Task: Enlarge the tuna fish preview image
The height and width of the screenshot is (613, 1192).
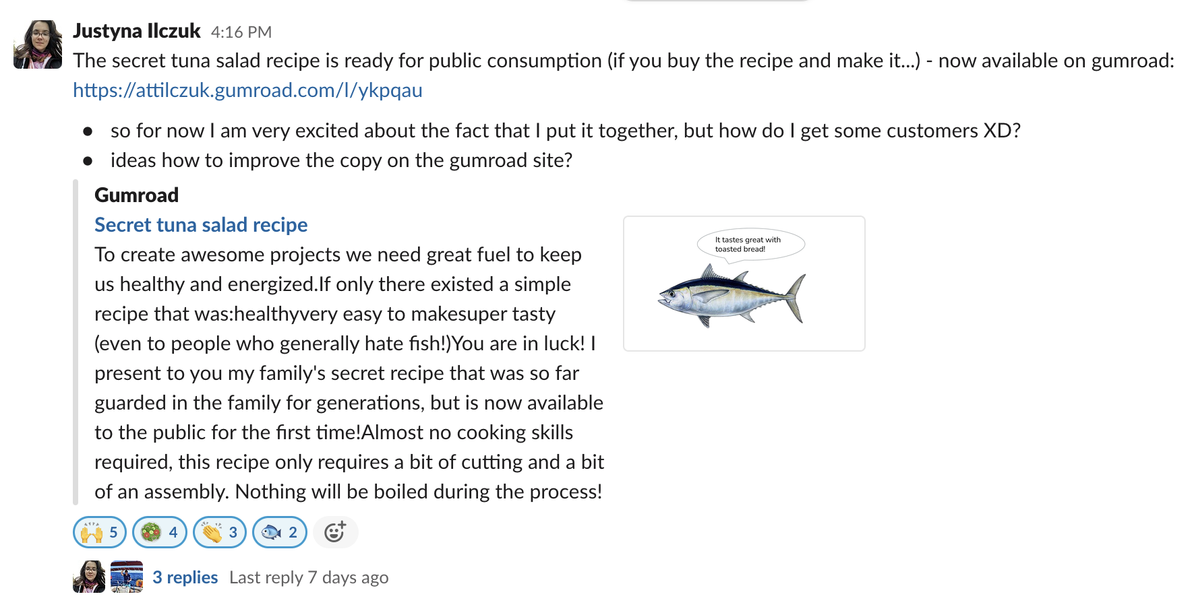Action: tap(744, 284)
